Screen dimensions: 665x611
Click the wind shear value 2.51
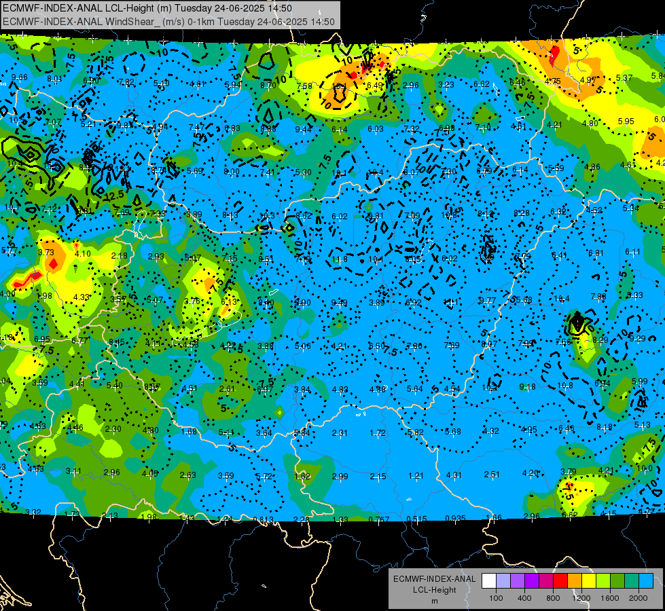[x=492, y=474]
